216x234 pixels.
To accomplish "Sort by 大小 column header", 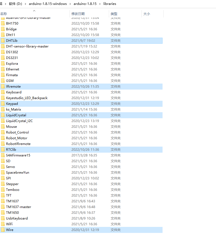I will tap(147, 14).
